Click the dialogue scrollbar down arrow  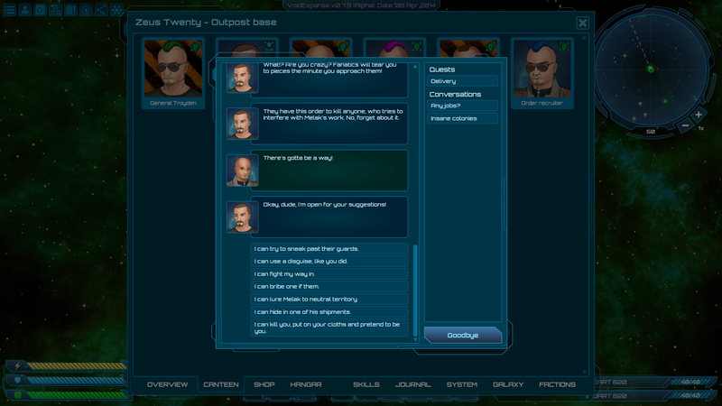pos(415,340)
